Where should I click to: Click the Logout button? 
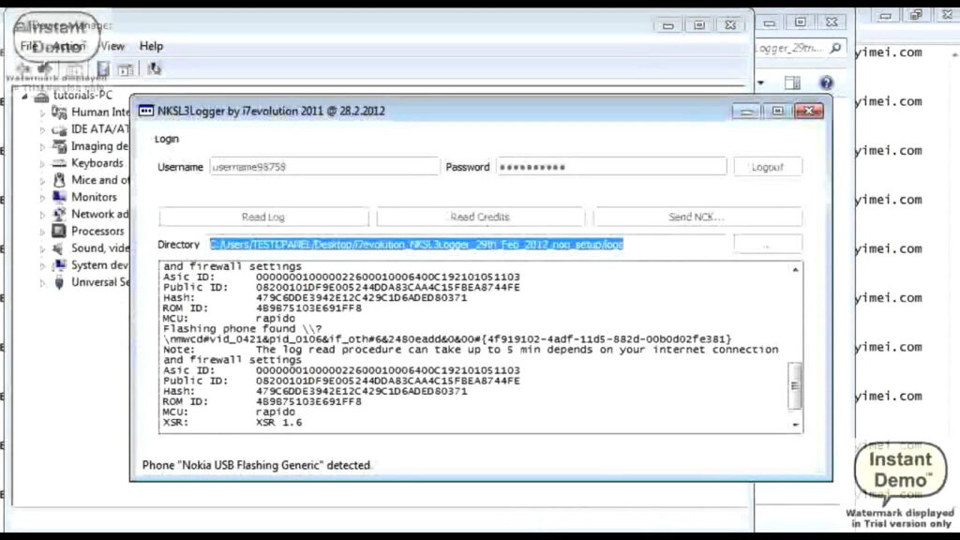point(767,167)
